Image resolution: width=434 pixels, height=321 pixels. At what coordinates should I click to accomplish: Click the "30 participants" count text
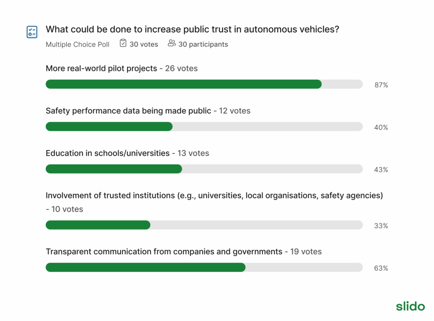tap(203, 45)
